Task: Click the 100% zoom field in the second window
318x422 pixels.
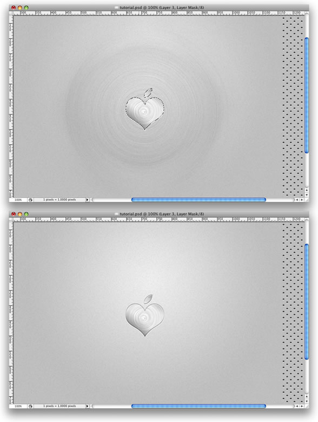Action: tap(18, 406)
